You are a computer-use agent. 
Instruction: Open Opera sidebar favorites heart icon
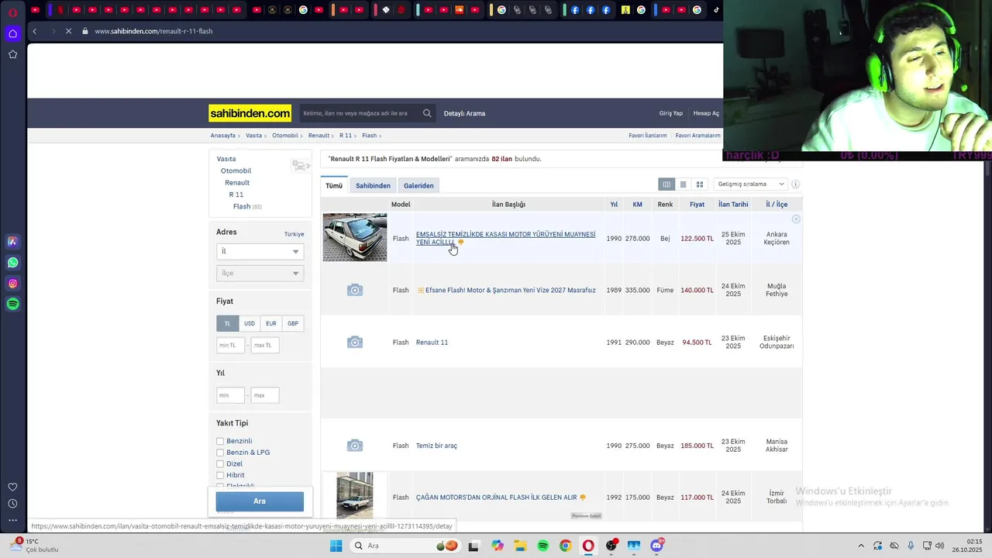[x=12, y=487]
